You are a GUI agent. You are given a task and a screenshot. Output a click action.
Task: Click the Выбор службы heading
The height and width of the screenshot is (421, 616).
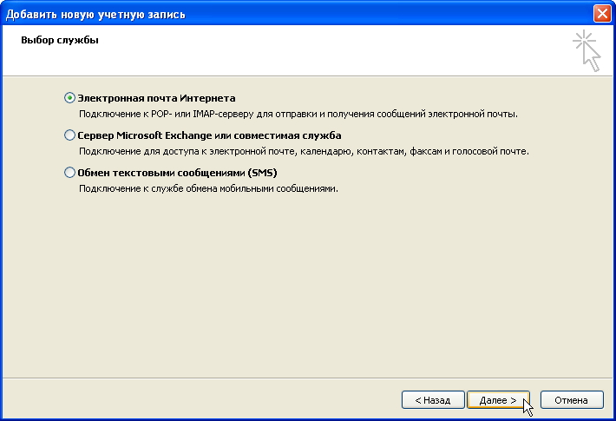click(60, 40)
